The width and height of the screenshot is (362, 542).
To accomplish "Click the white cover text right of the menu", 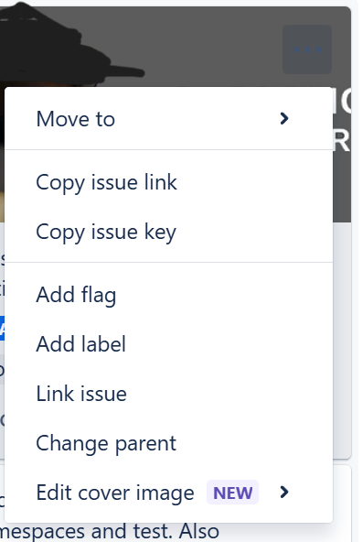I will click(342, 121).
